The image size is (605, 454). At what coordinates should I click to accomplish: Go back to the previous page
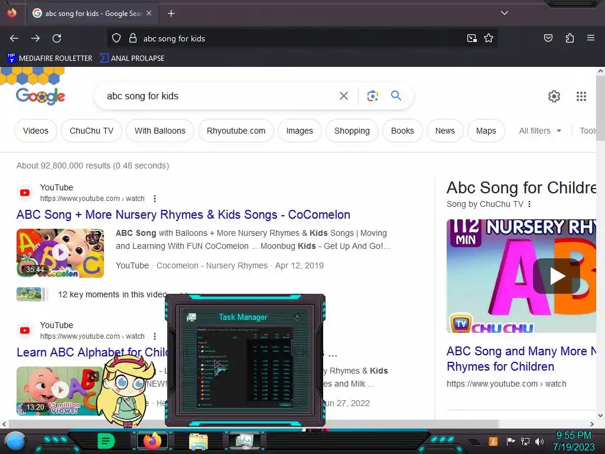pos(14,38)
